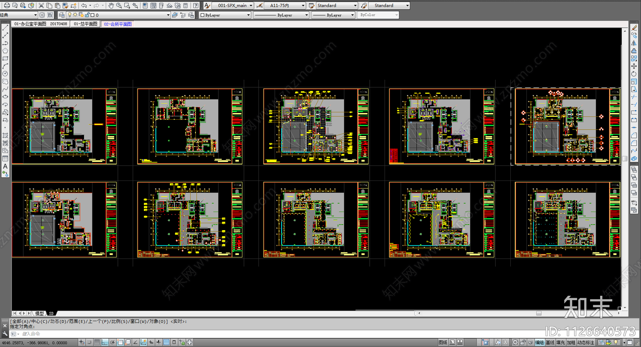The width and height of the screenshot is (641, 347).
Task: Switch to 模型 layout tab
Action: point(40,313)
